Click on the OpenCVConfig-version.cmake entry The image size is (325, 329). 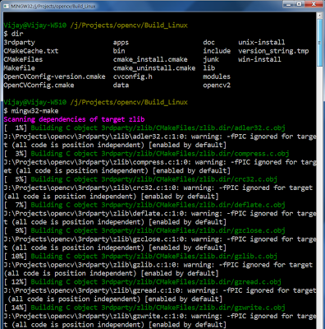pyautogui.click(x=54, y=76)
